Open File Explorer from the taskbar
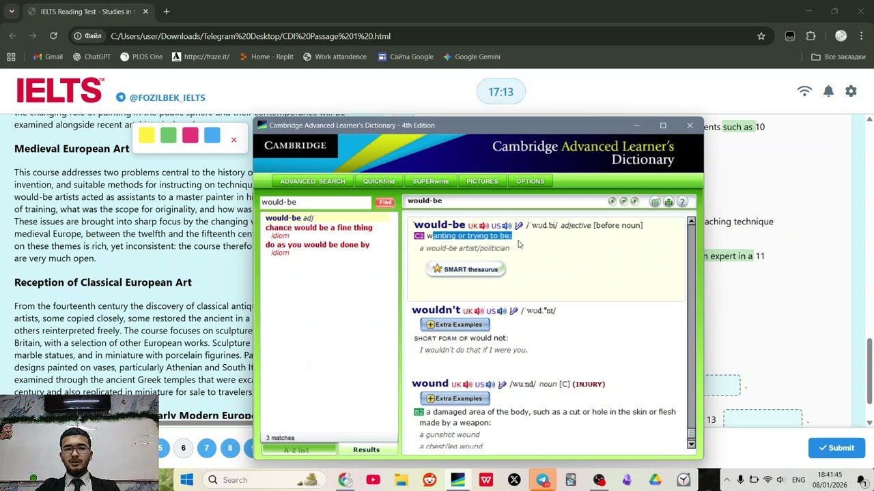 click(401, 480)
